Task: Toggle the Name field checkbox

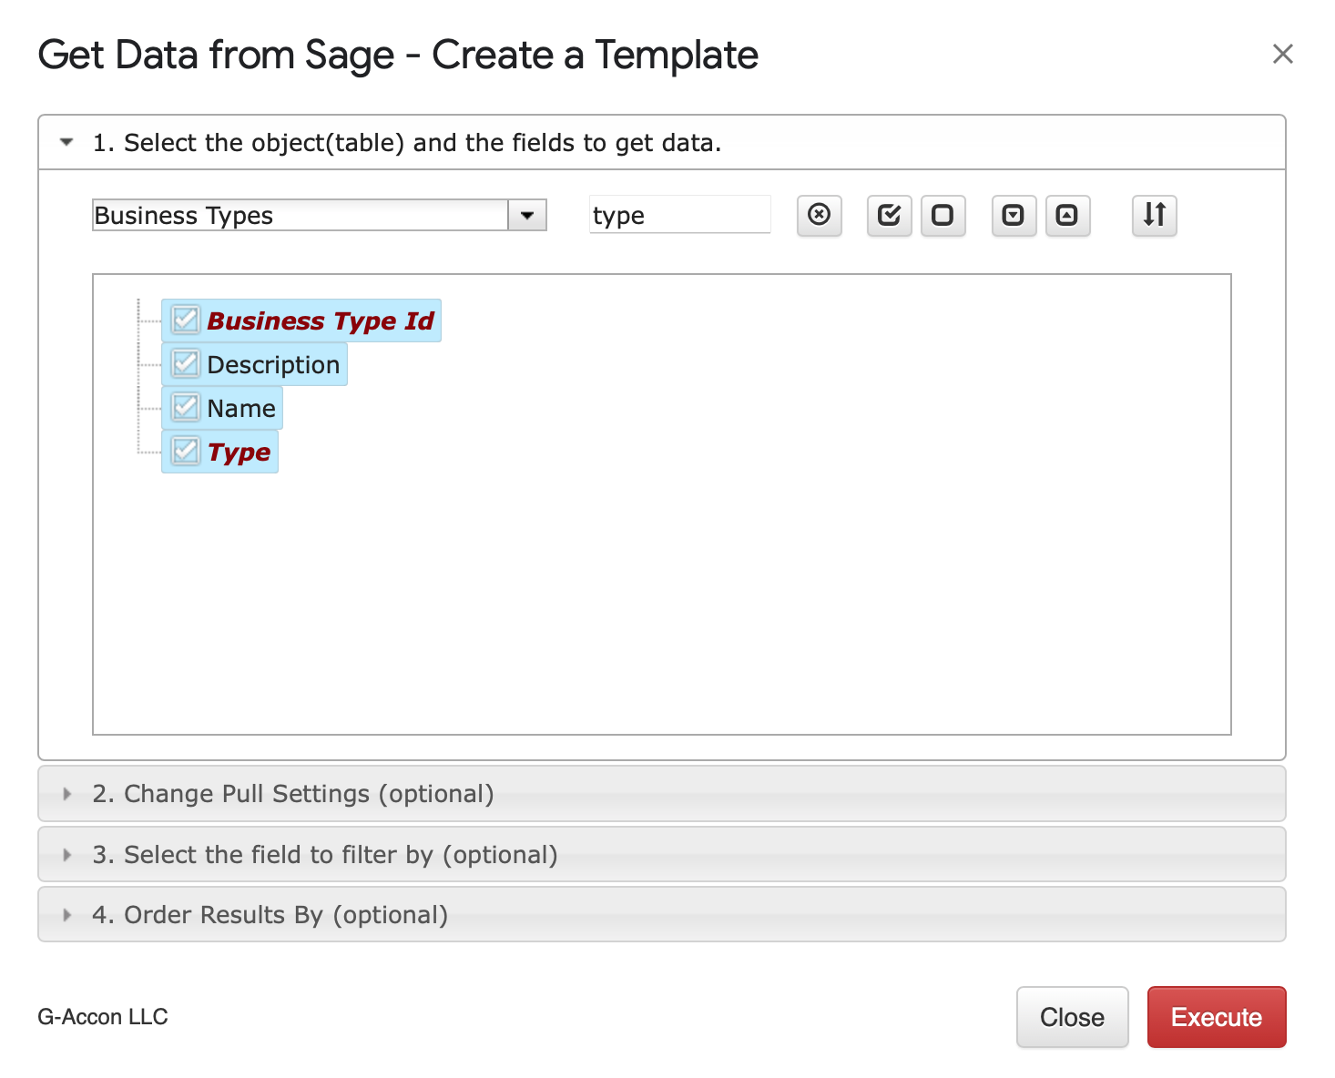Action: 186,408
